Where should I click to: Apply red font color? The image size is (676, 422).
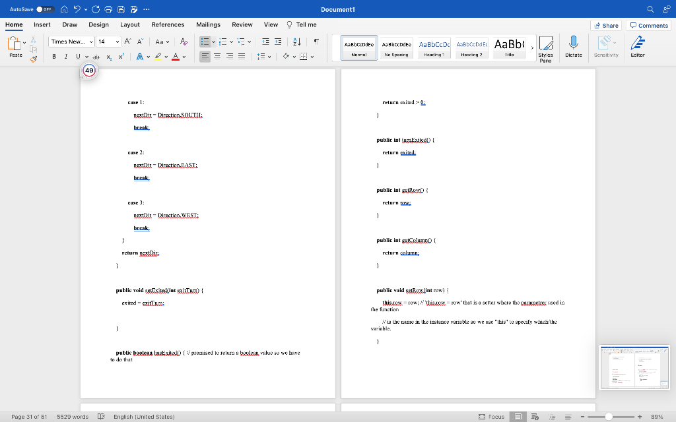click(176, 57)
